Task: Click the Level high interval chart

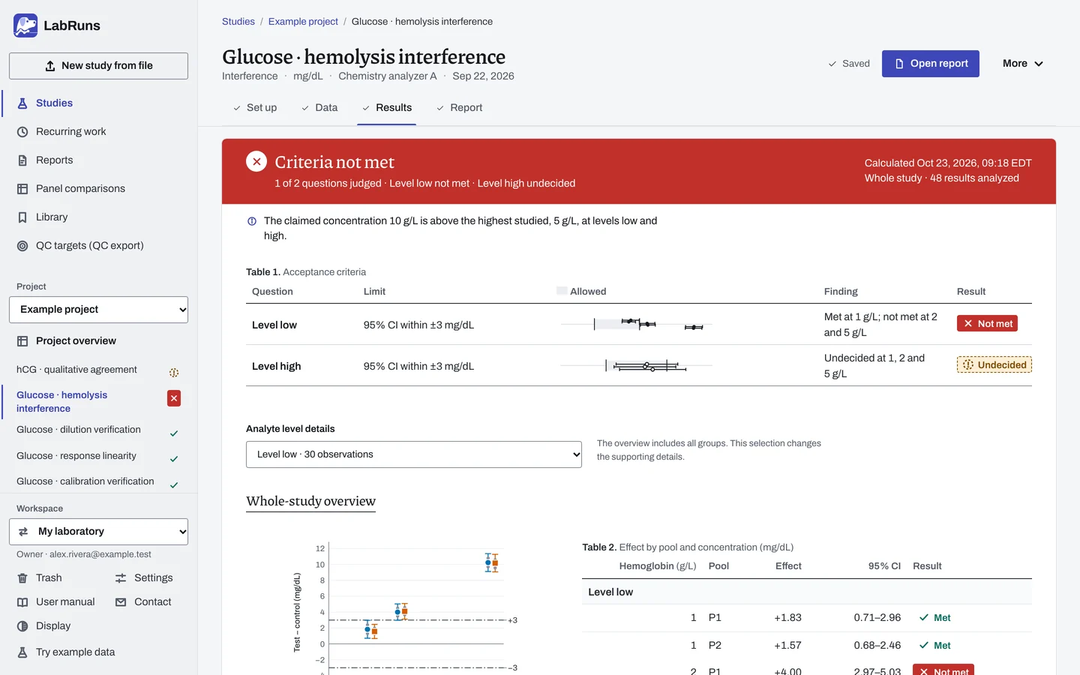Action: pos(636,366)
